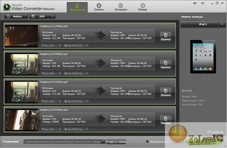The width and height of the screenshot is (227, 148).
Task: Open the iPad 2 output format selector
Action: (199, 24)
